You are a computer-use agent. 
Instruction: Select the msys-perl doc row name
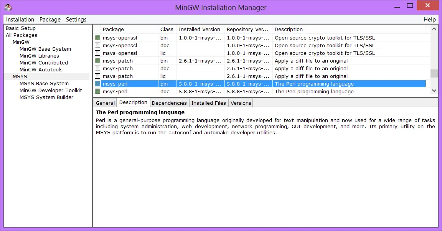(x=115, y=91)
